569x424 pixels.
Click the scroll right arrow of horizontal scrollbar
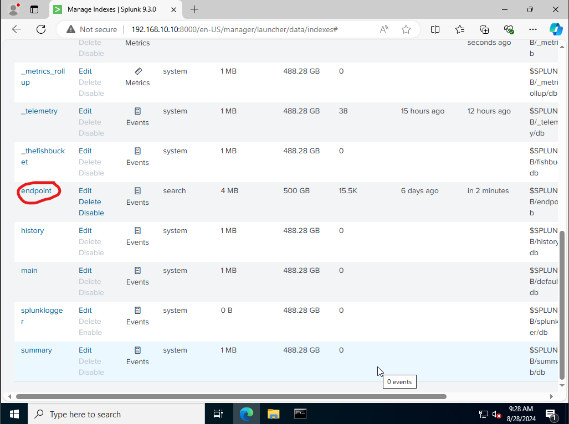(x=551, y=396)
